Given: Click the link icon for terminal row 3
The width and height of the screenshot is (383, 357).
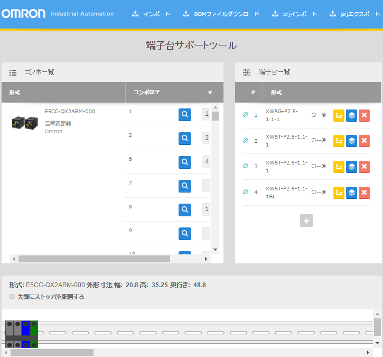Looking at the screenshot, I should [246, 166].
